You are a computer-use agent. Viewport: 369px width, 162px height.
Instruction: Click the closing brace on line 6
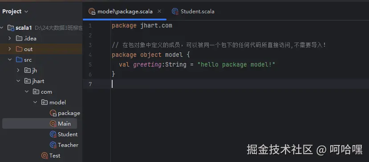114,74
